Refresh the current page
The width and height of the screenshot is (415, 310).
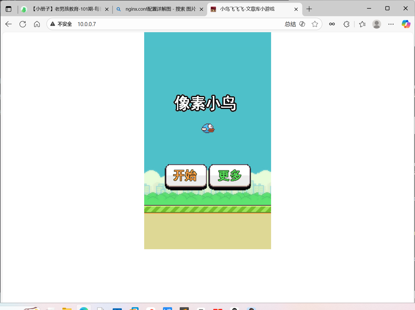point(23,24)
